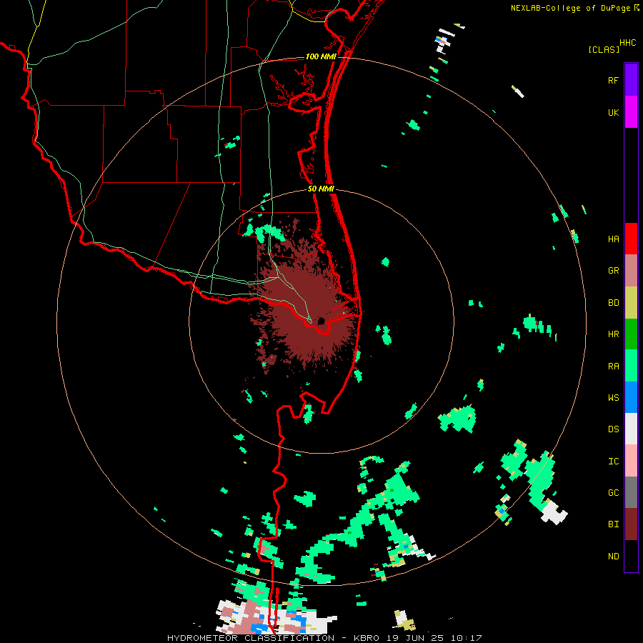Click the 10:17 time stamp
The height and width of the screenshot is (643, 643).
tap(465, 638)
